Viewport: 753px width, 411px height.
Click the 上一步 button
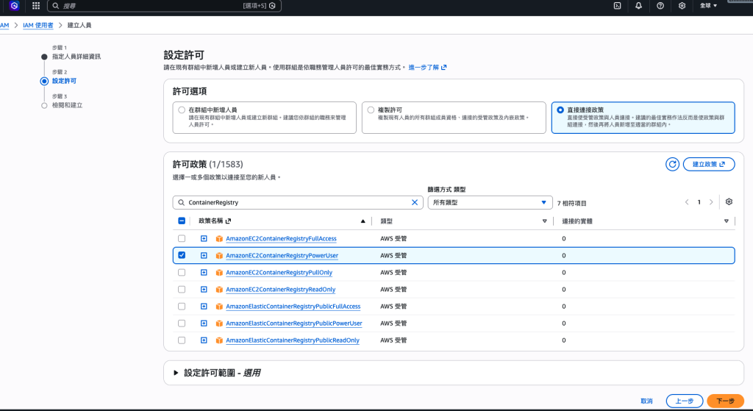(x=685, y=401)
